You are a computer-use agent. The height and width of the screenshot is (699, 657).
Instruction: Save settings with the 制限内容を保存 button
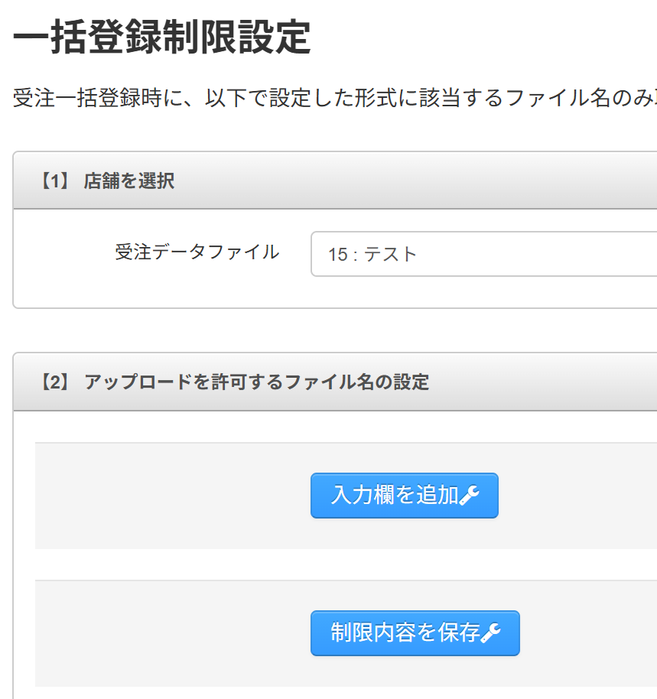click(415, 633)
